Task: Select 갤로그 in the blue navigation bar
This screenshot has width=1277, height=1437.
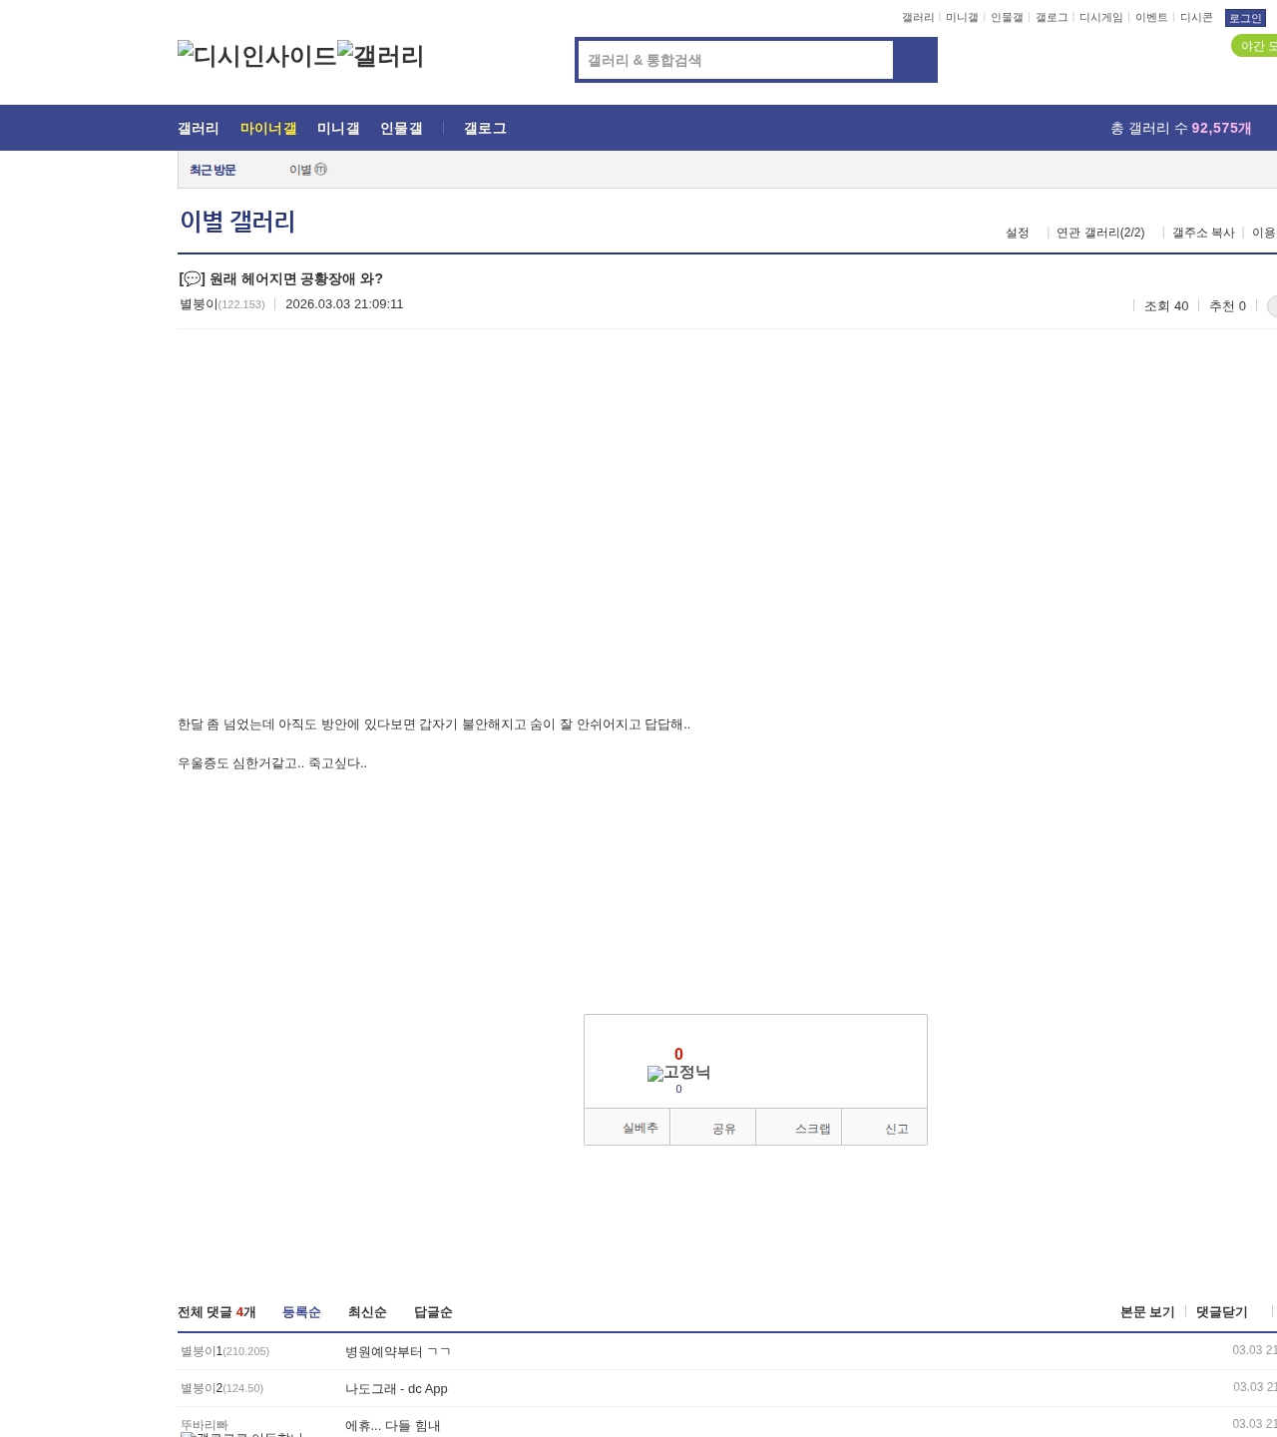Action: coord(485,128)
